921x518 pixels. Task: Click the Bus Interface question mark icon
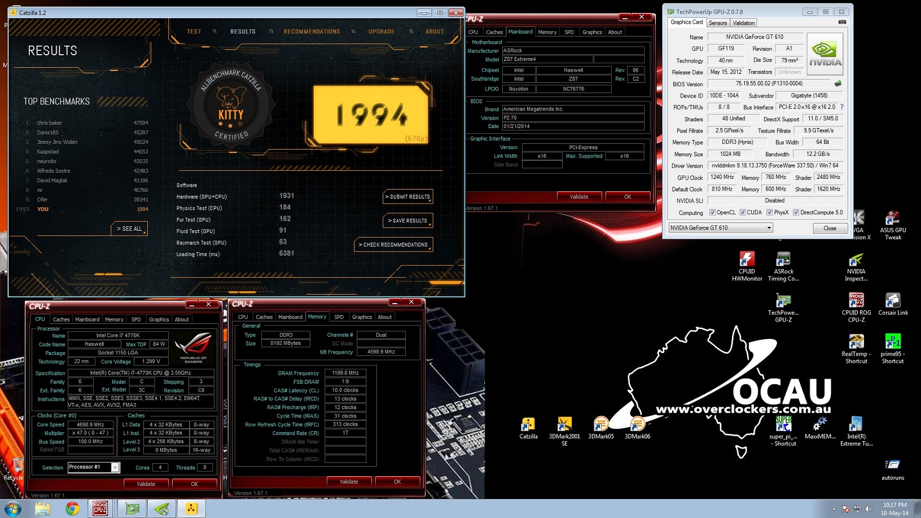click(841, 107)
